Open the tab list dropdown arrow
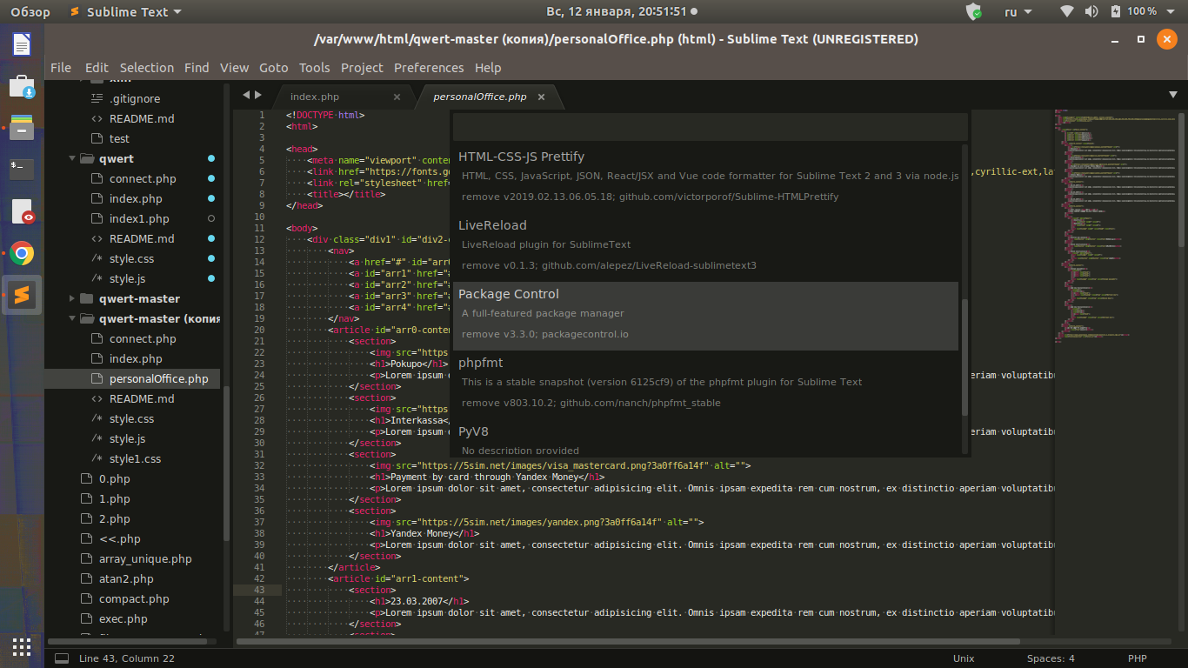Viewport: 1188px width, 668px height. click(x=1173, y=95)
